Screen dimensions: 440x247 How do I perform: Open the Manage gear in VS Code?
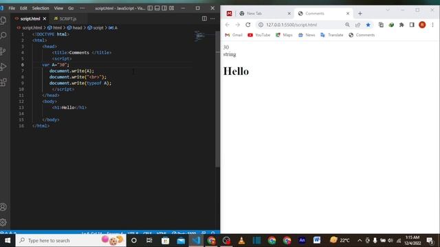[3, 222]
